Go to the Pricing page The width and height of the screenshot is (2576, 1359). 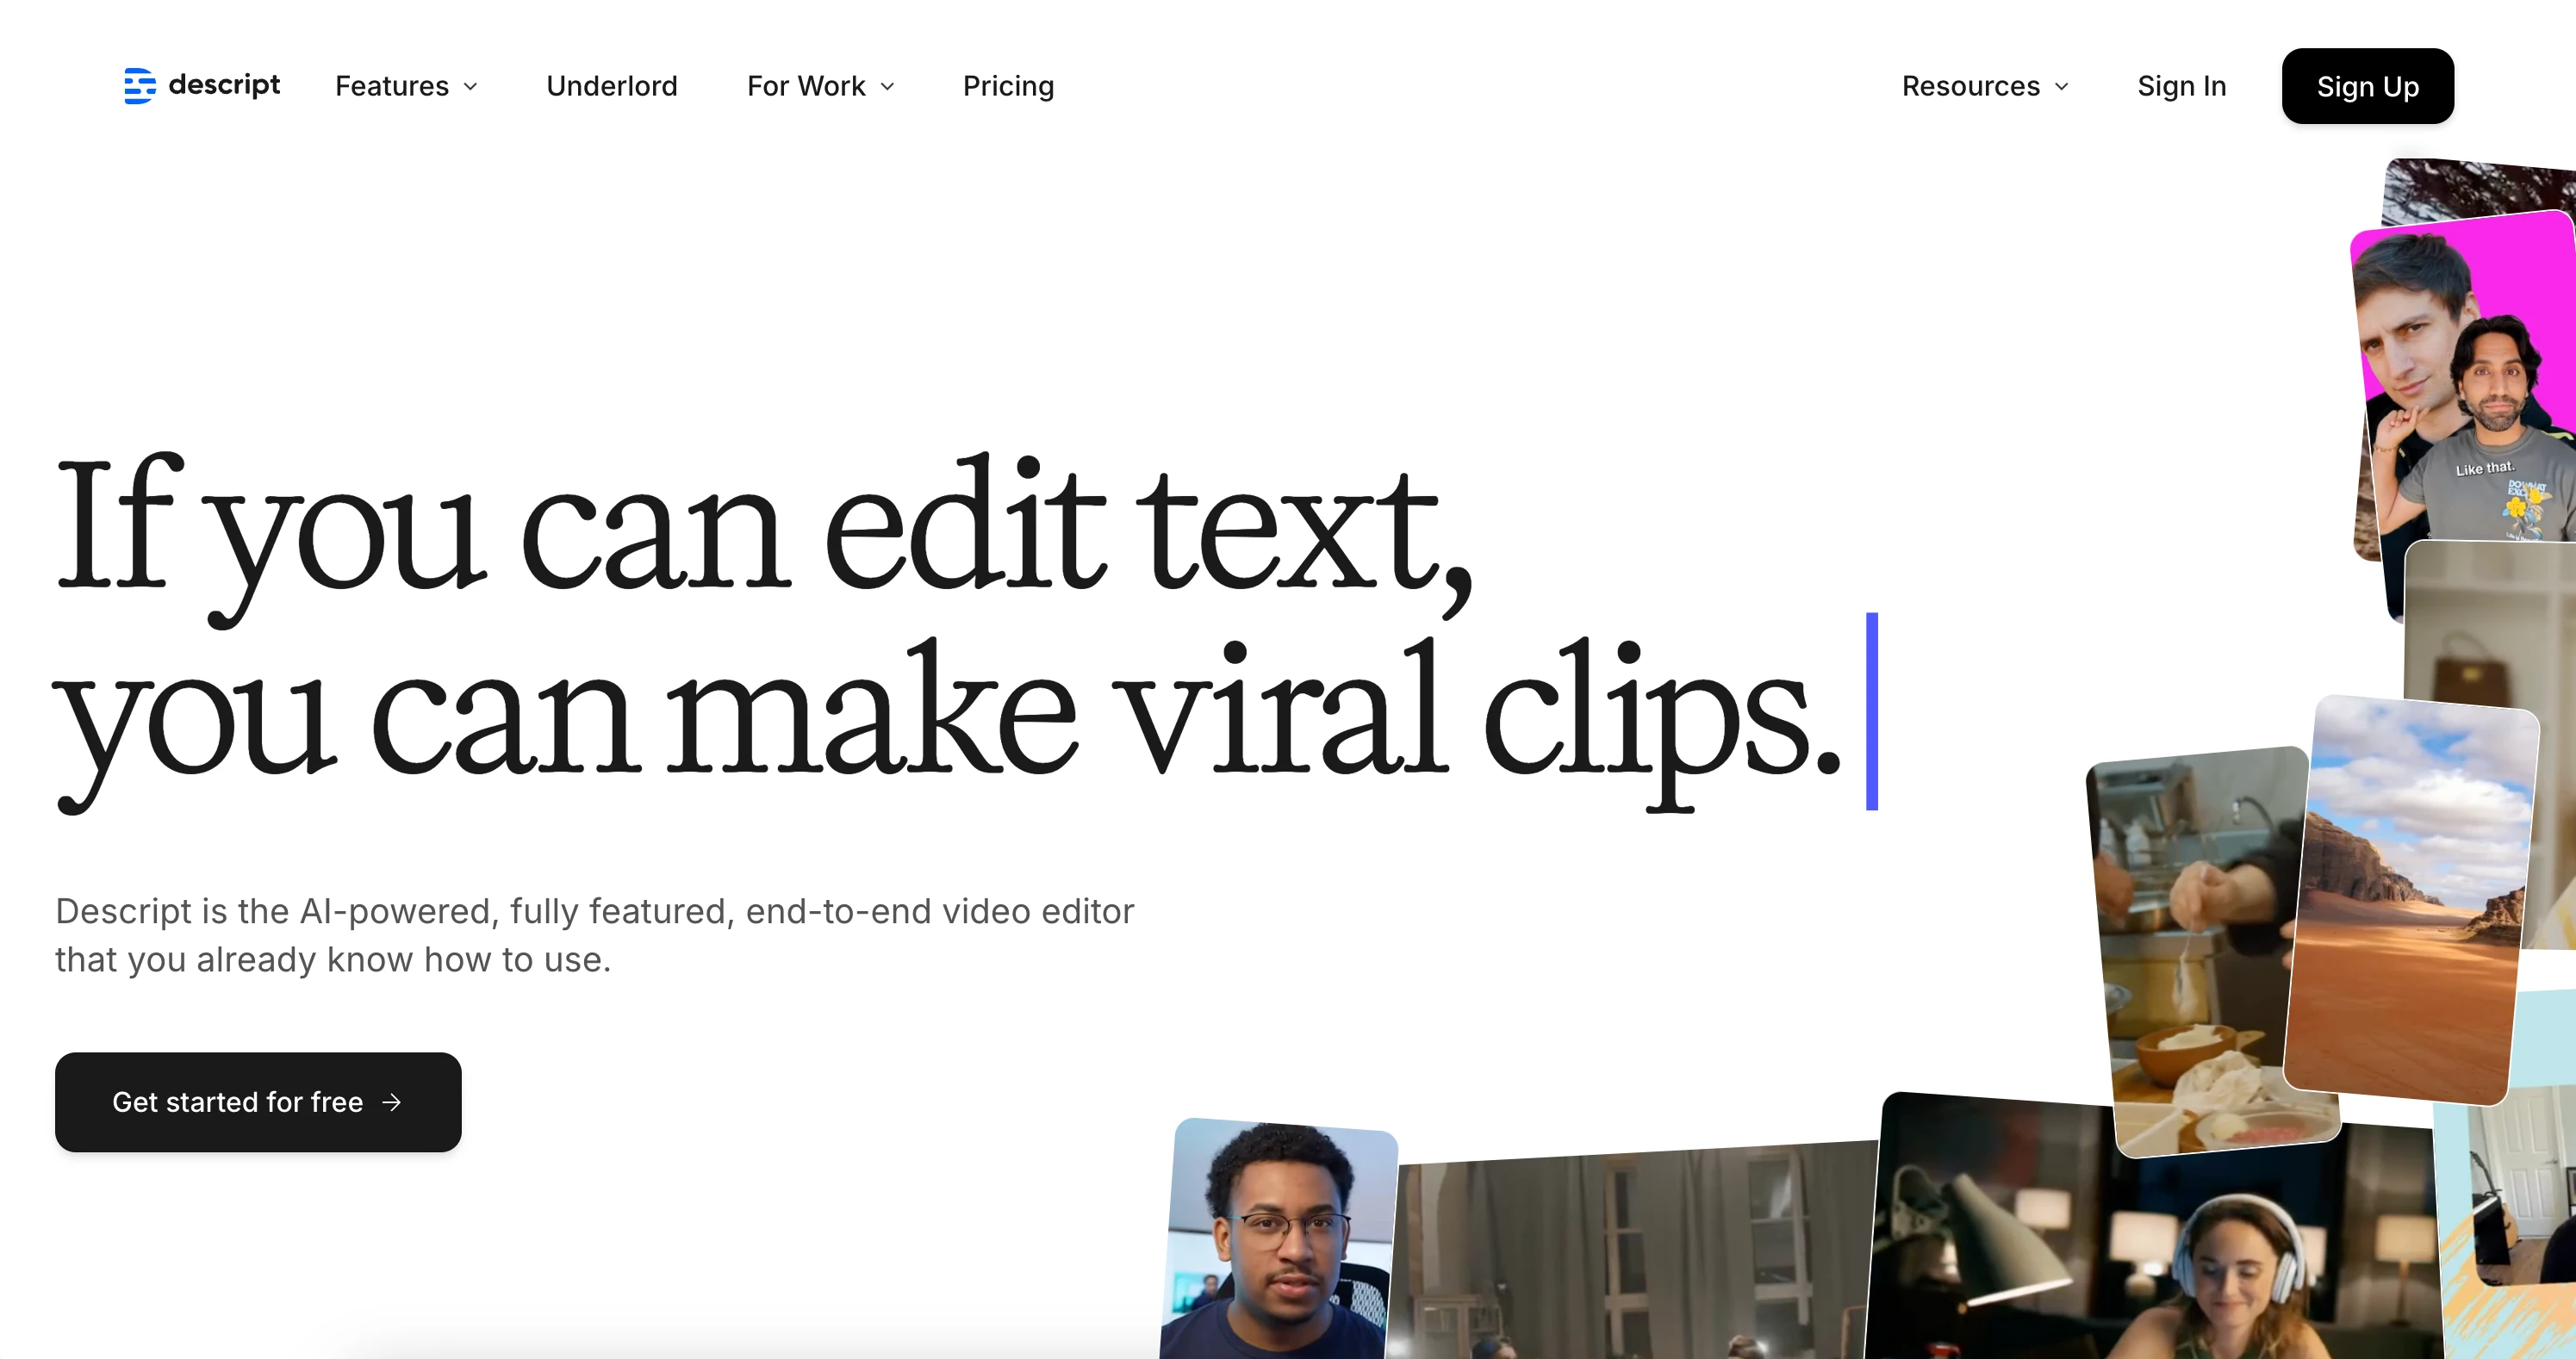pyautogui.click(x=1008, y=87)
